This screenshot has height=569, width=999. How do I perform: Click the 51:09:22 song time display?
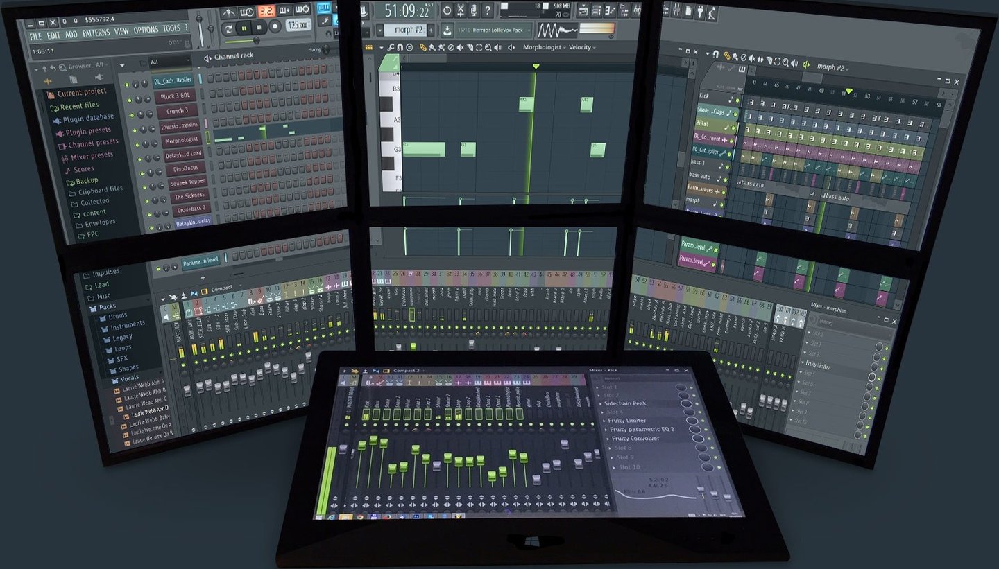pos(406,10)
